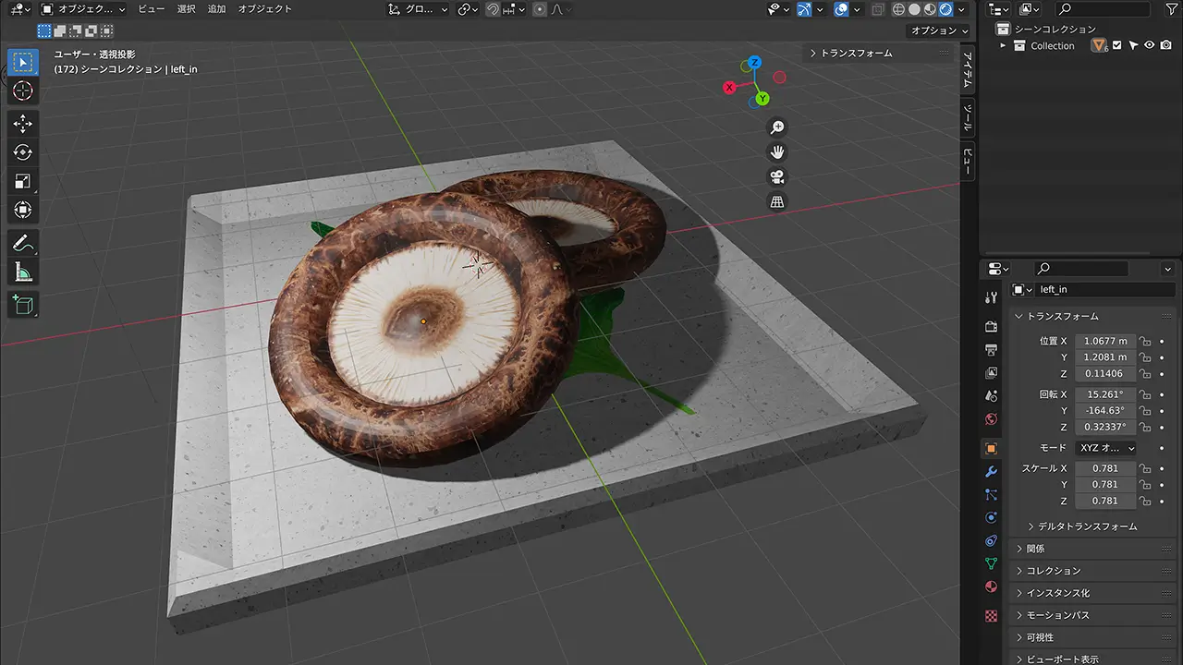Toggle Collection exclude checkbox in outliner
The width and height of the screenshot is (1183, 665).
click(x=1116, y=45)
